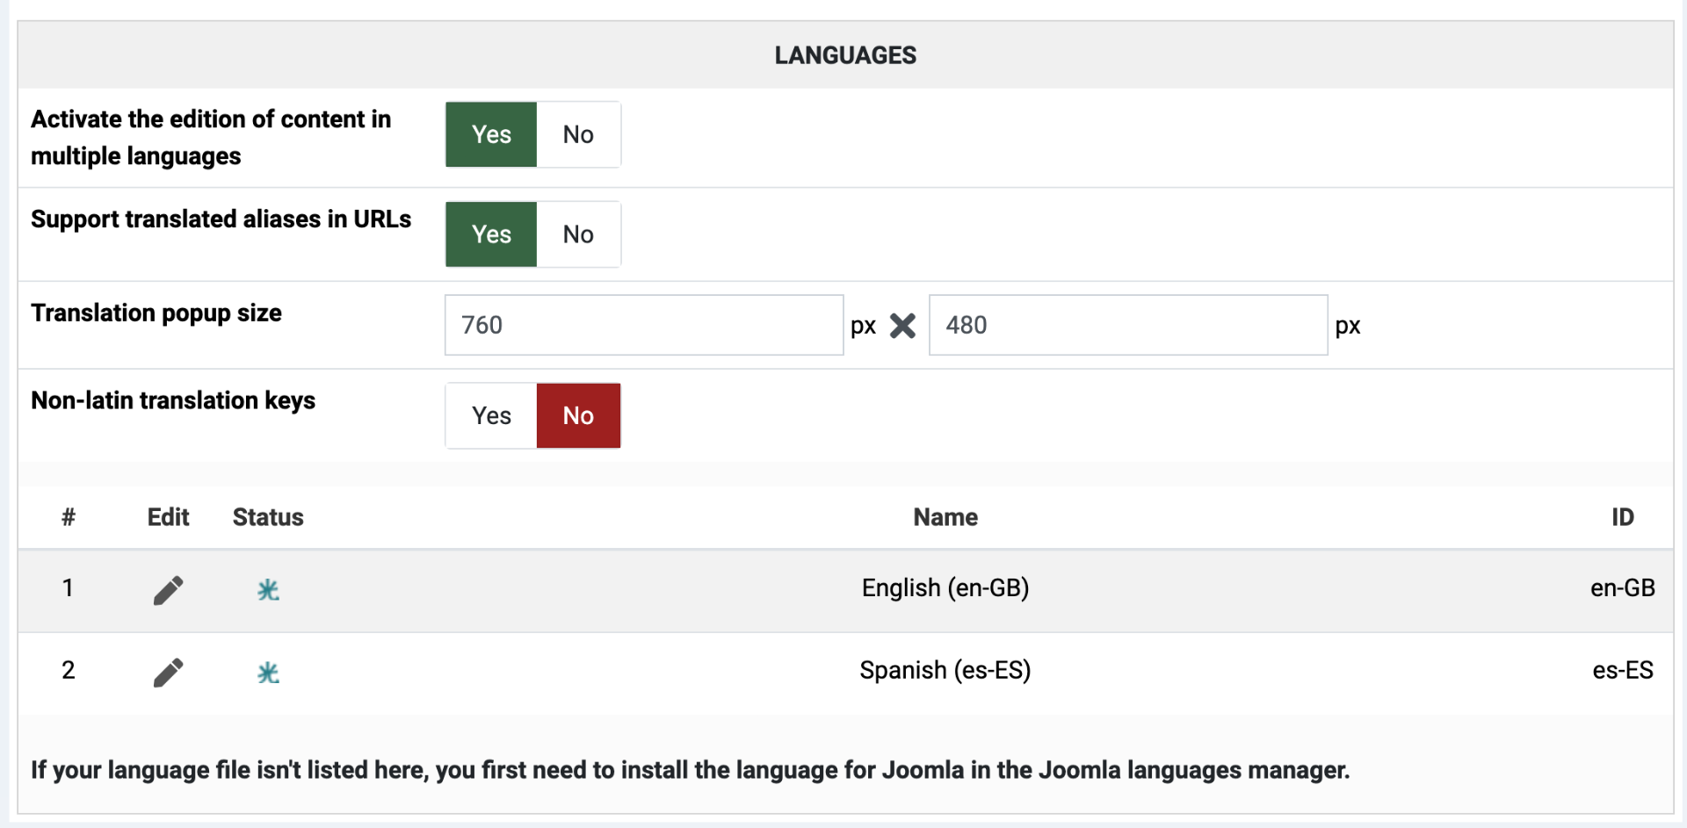Click the popup height field showing 480
This screenshot has width=1687, height=828.
[x=1127, y=325]
